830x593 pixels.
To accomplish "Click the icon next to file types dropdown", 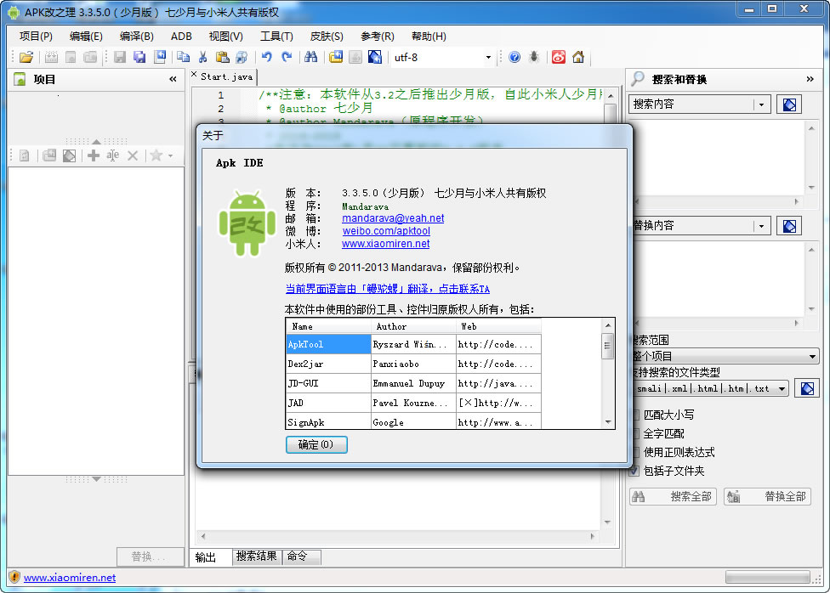I will coord(807,388).
